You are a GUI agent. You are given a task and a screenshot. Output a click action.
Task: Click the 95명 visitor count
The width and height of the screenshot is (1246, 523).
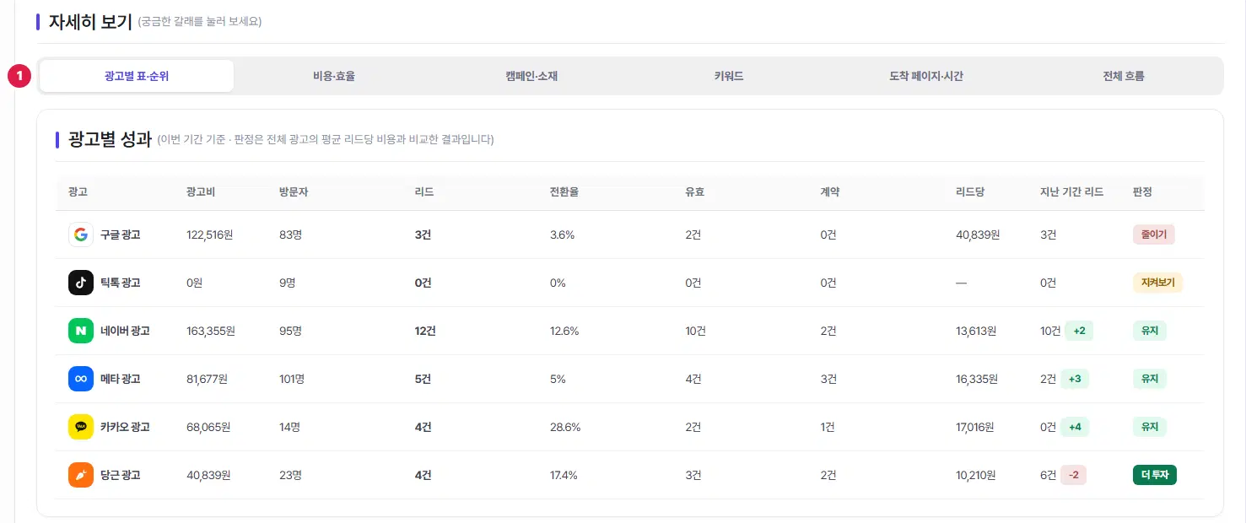(291, 331)
